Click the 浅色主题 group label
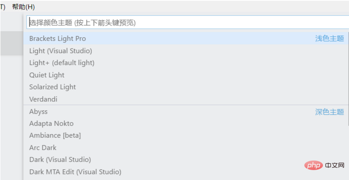Image resolution: width=349 pixels, height=180 pixels. point(329,39)
